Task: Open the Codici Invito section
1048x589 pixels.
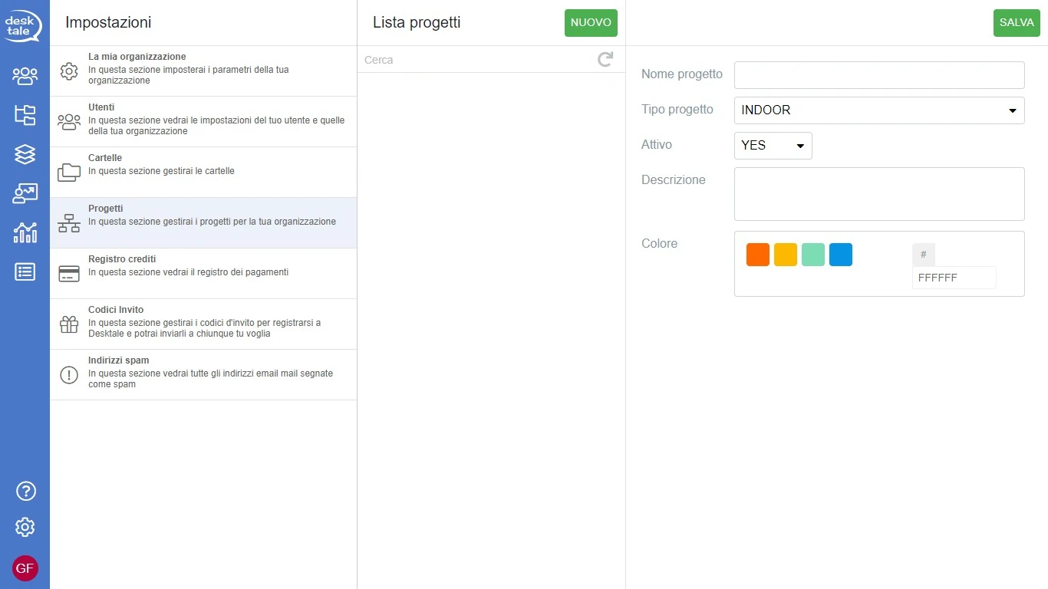Action: click(x=203, y=324)
